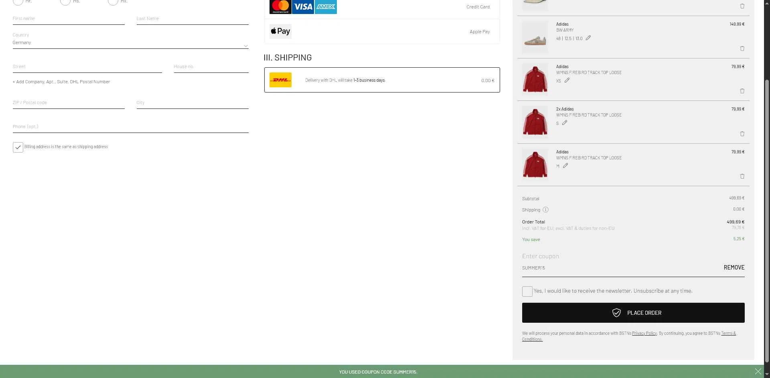Select the City field
This screenshot has height=378, width=770.
(x=192, y=103)
